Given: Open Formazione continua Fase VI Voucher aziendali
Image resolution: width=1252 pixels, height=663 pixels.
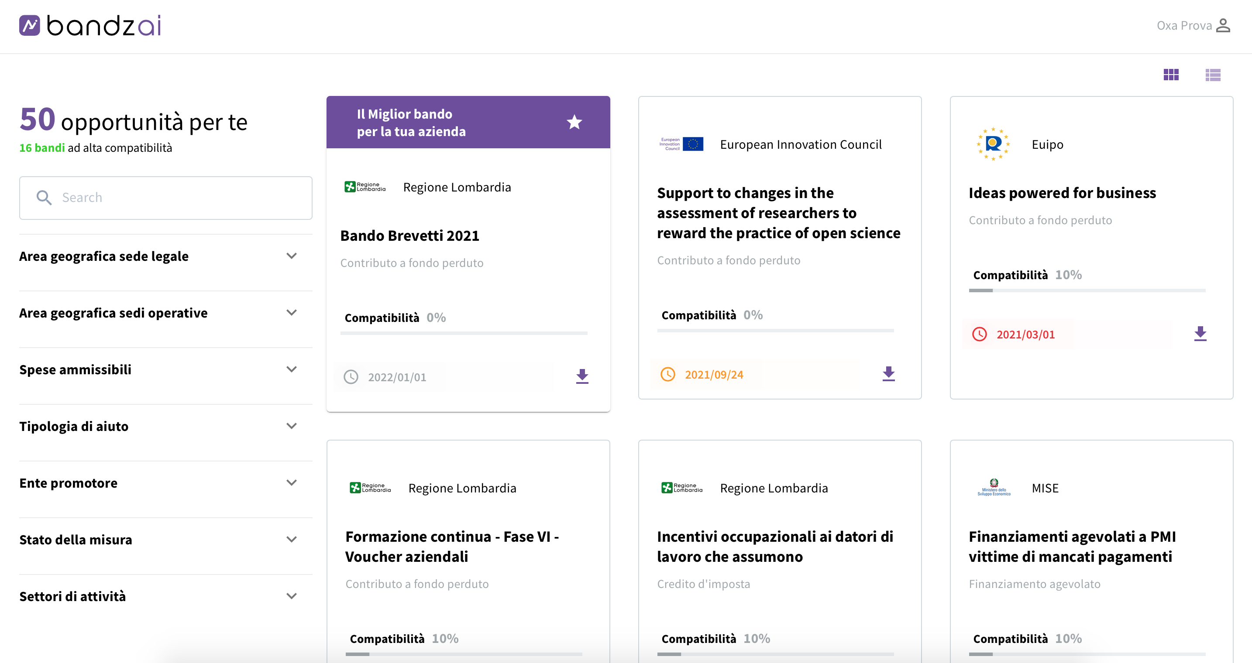Looking at the screenshot, I should coord(452,547).
